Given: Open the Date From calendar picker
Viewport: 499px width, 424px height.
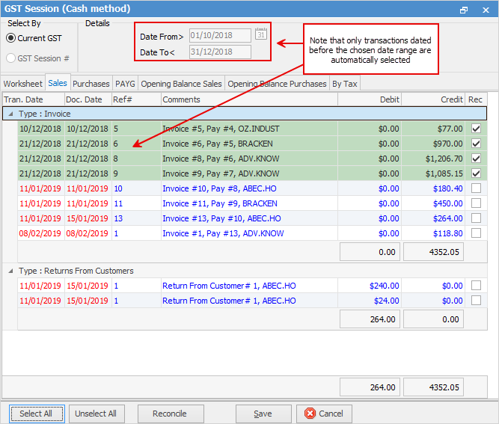Looking at the screenshot, I should pos(261,34).
